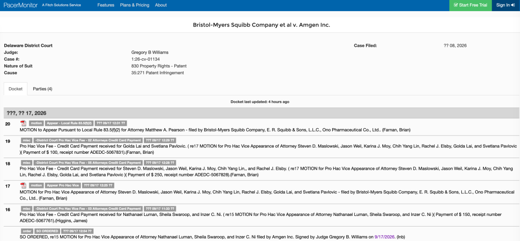Open the PDF icon for docket entry 17
This screenshot has width=520, height=241.
click(x=23, y=185)
